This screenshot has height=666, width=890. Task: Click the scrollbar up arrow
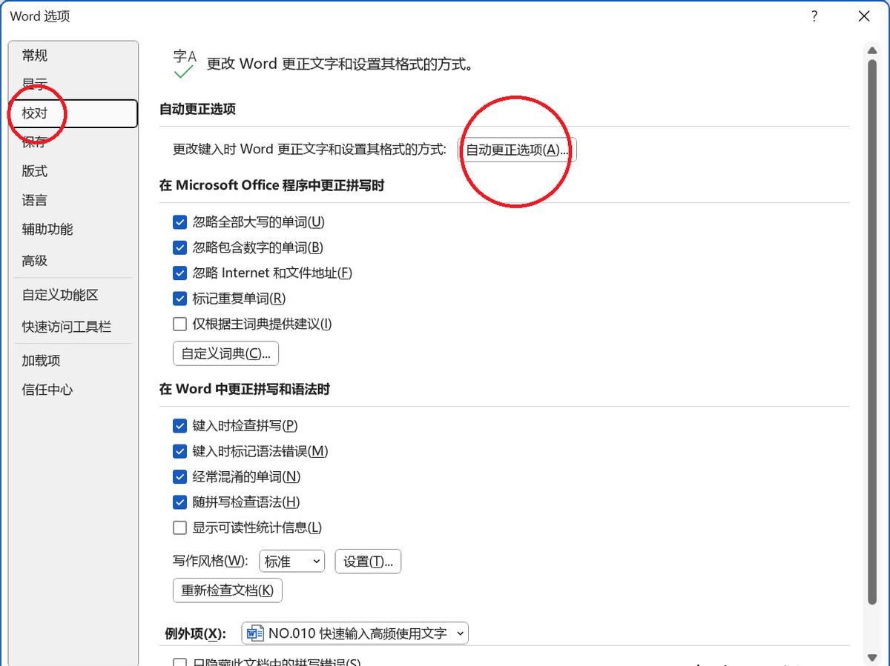pos(872,50)
